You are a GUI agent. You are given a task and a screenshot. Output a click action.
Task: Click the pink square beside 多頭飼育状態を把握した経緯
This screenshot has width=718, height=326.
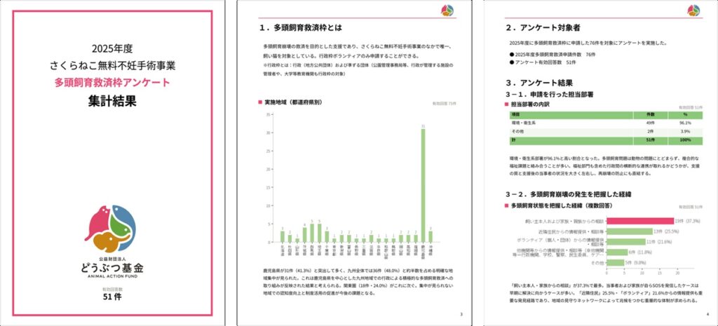click(x=507, y=206)
